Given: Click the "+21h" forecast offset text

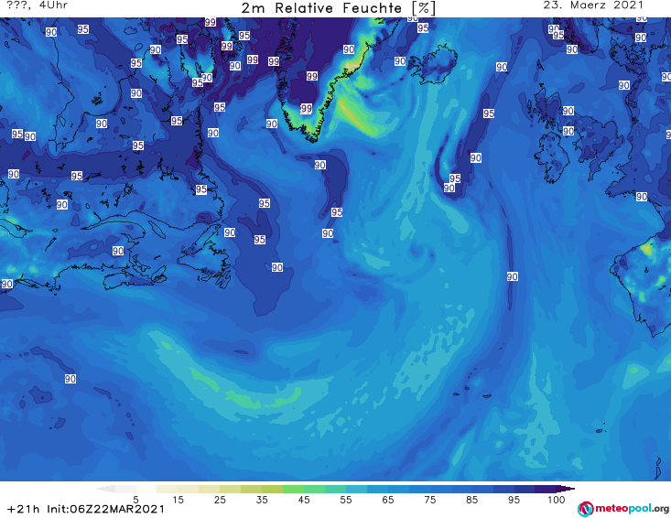Looking at the screenshot, I should [23, 510].
